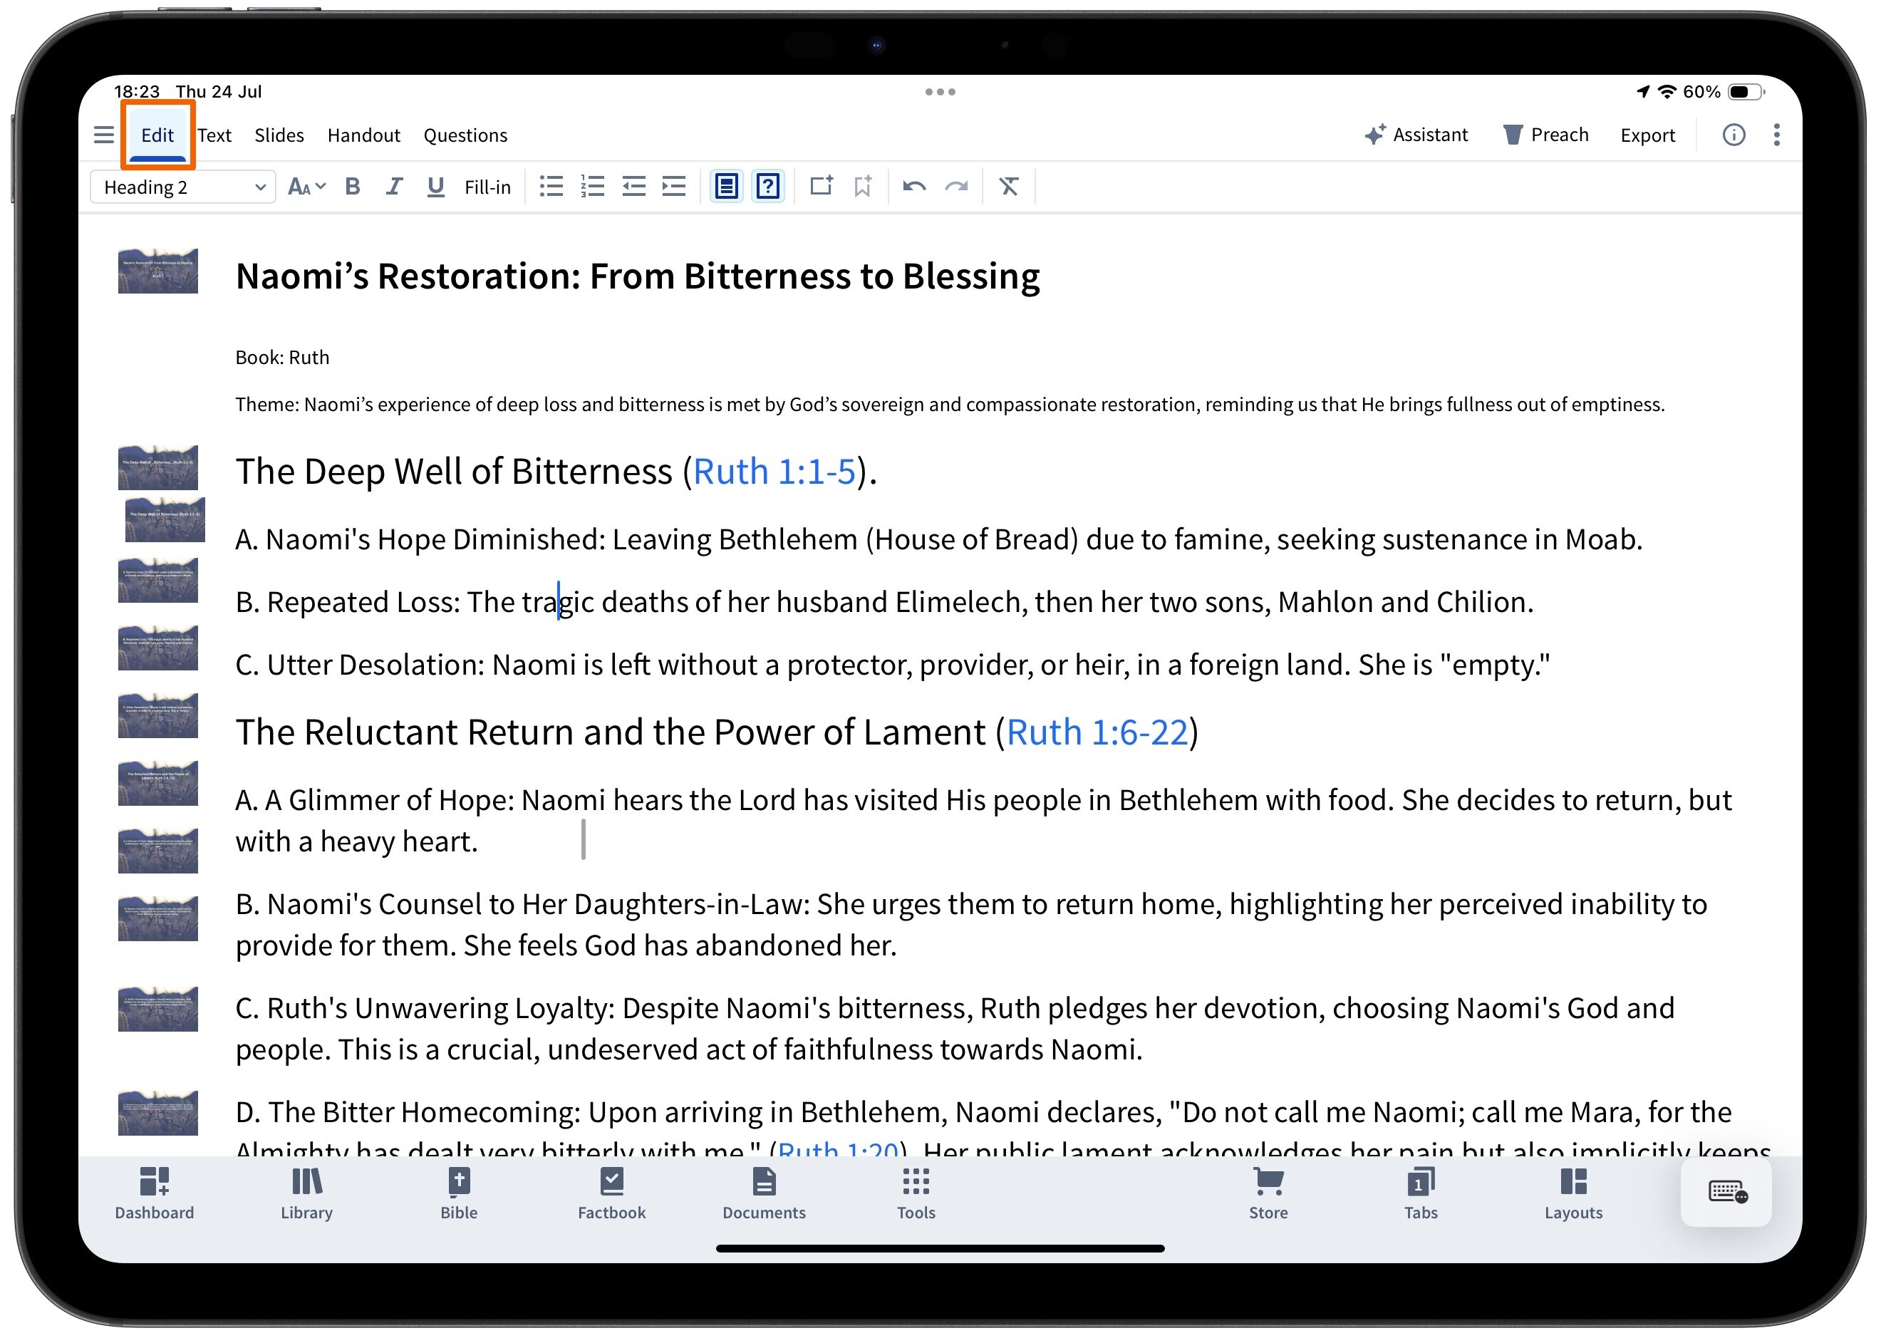Clear text formatting
1881x1338 pixels.
pos(1008,187)
